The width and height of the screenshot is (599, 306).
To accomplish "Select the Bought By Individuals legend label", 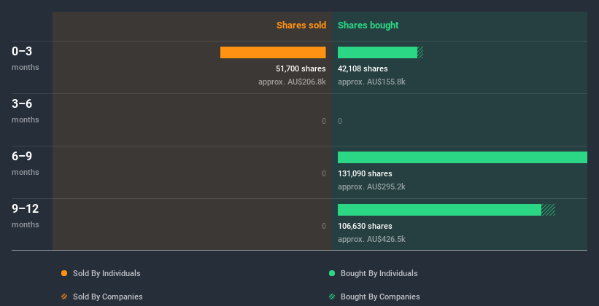I will [x=379, y=273].
